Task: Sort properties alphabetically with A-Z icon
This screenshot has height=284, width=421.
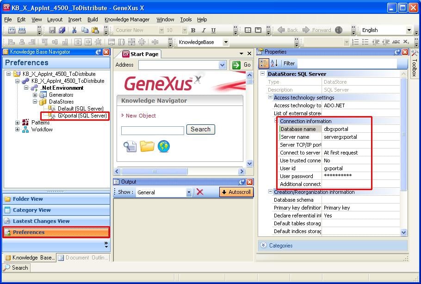Action: point(274,63)
